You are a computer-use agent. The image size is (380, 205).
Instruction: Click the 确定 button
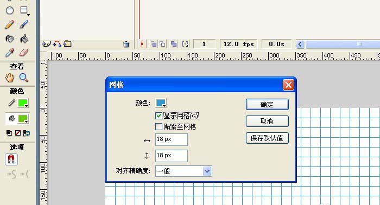267,105
